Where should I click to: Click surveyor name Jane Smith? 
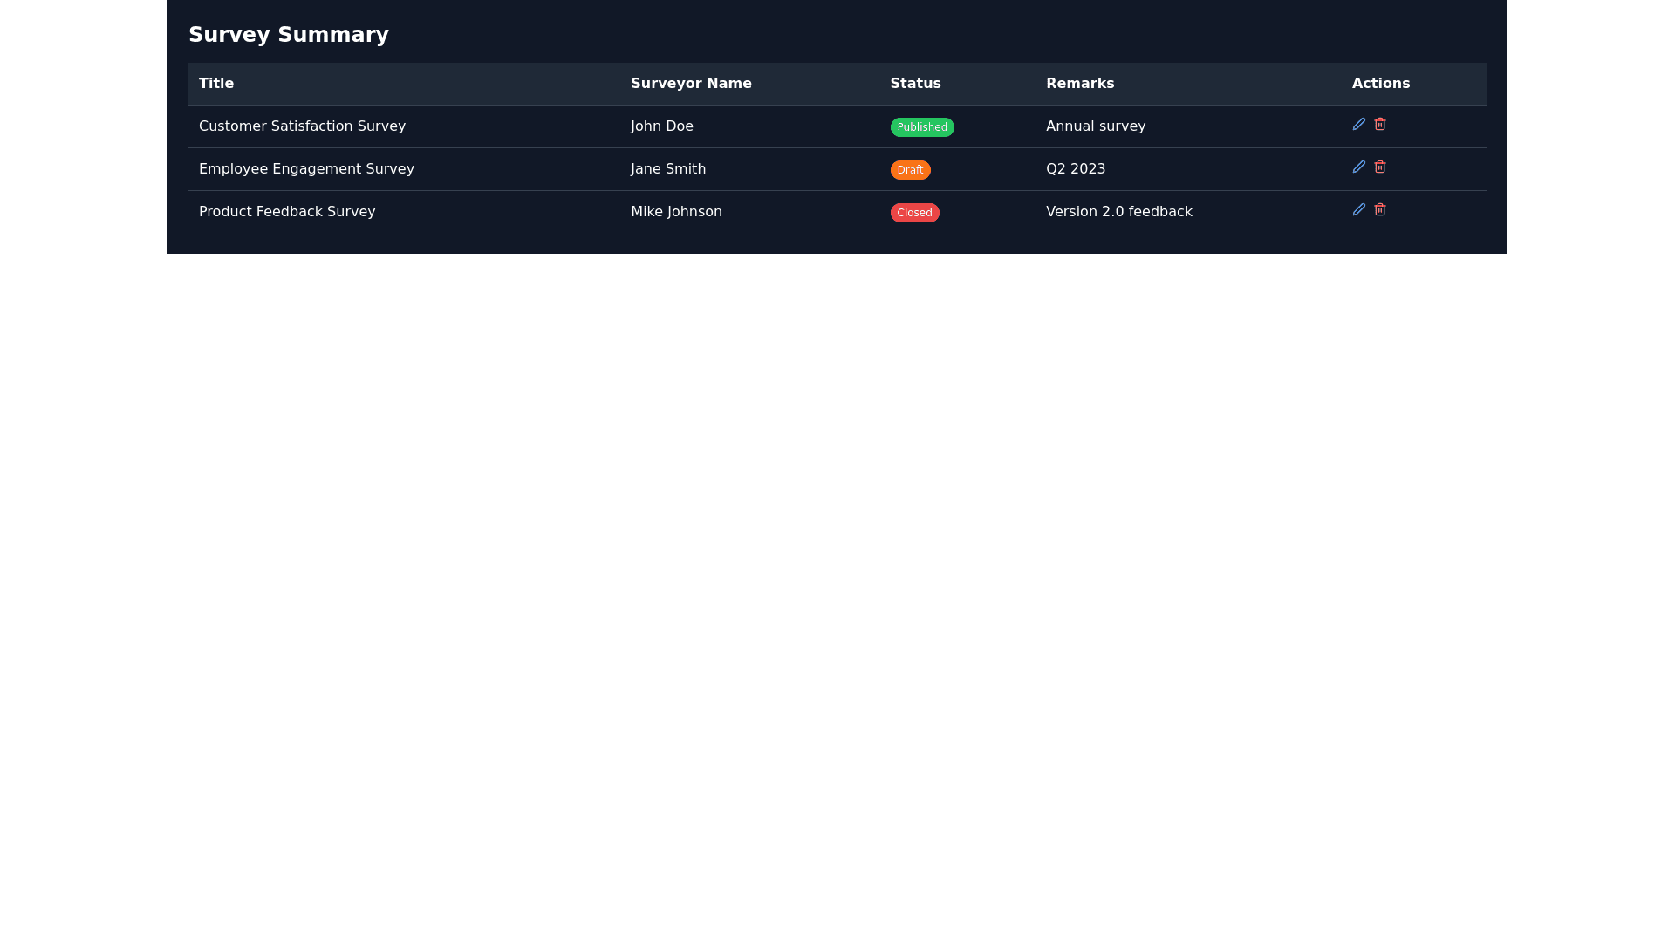pos(668,169)
